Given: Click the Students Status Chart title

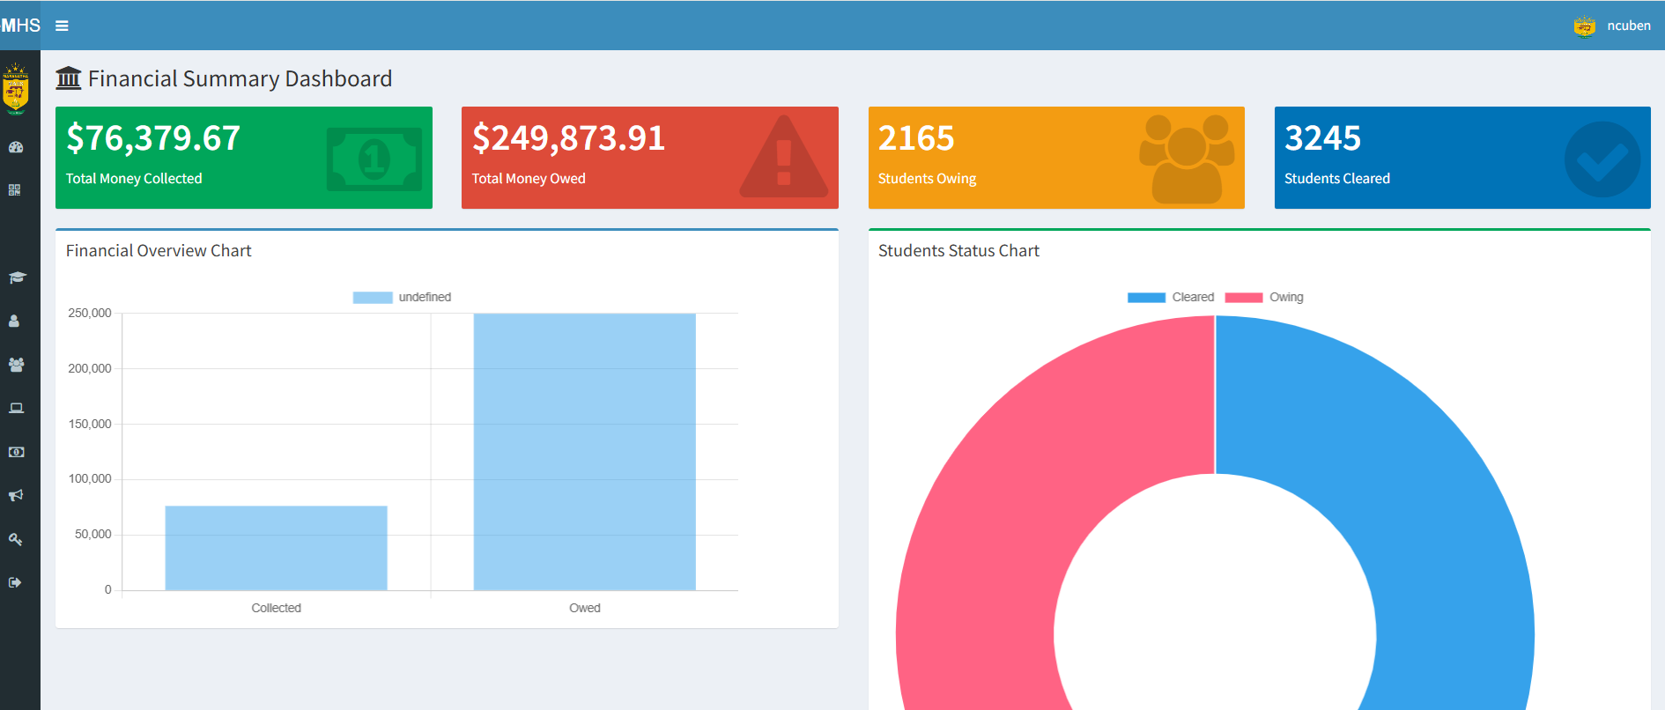Looking at the screenshot, I should 958,251.
